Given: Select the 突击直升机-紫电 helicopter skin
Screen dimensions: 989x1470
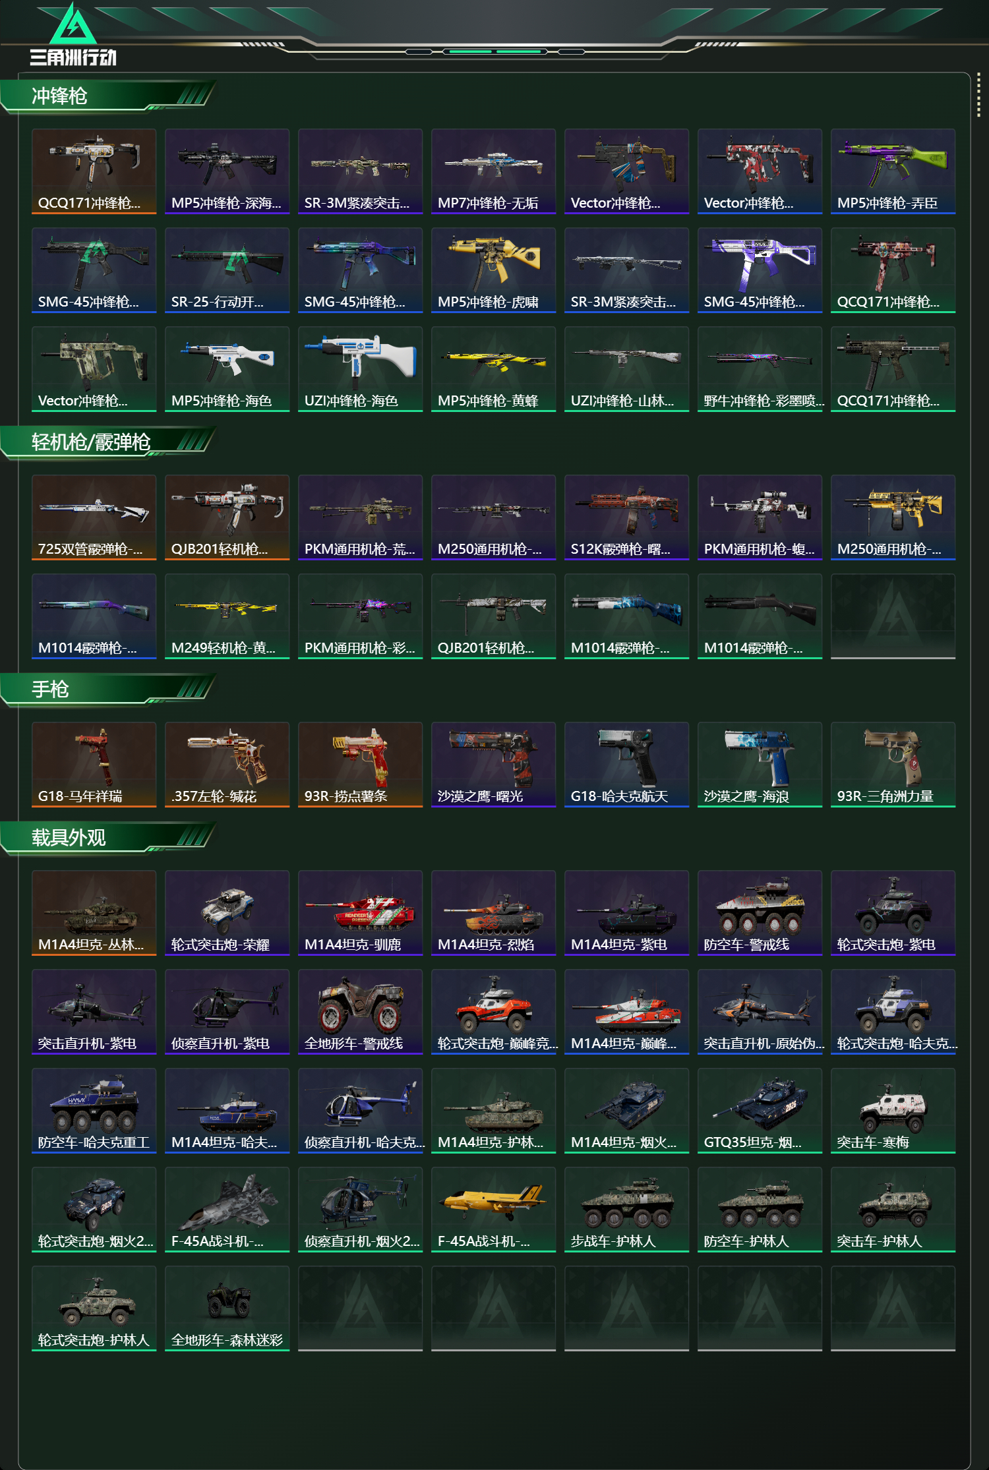Looking at the screenshot, I should point(94,1012).
